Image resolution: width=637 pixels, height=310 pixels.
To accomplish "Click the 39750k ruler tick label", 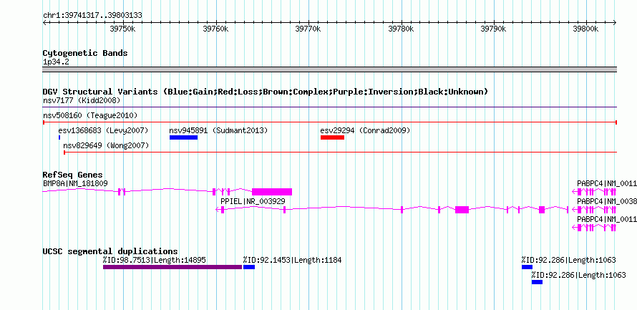I will pyautogui.click(x=122, y=29).
